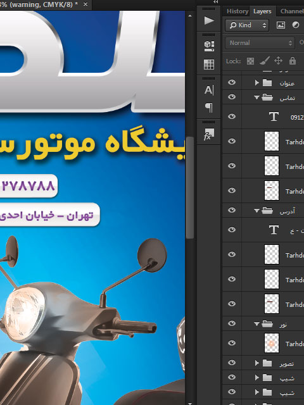
Task: Open the 3D panel cube icon
Action: pyautogui.click(x=209, y=46)
